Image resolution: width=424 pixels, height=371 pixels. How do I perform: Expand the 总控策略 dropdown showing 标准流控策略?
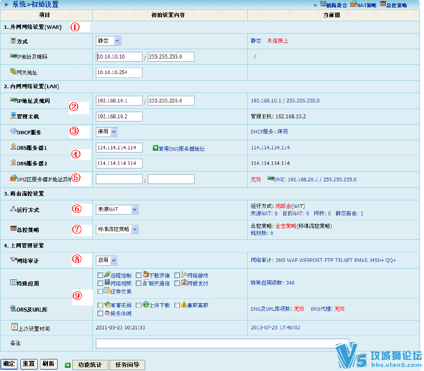coord(117,229)
